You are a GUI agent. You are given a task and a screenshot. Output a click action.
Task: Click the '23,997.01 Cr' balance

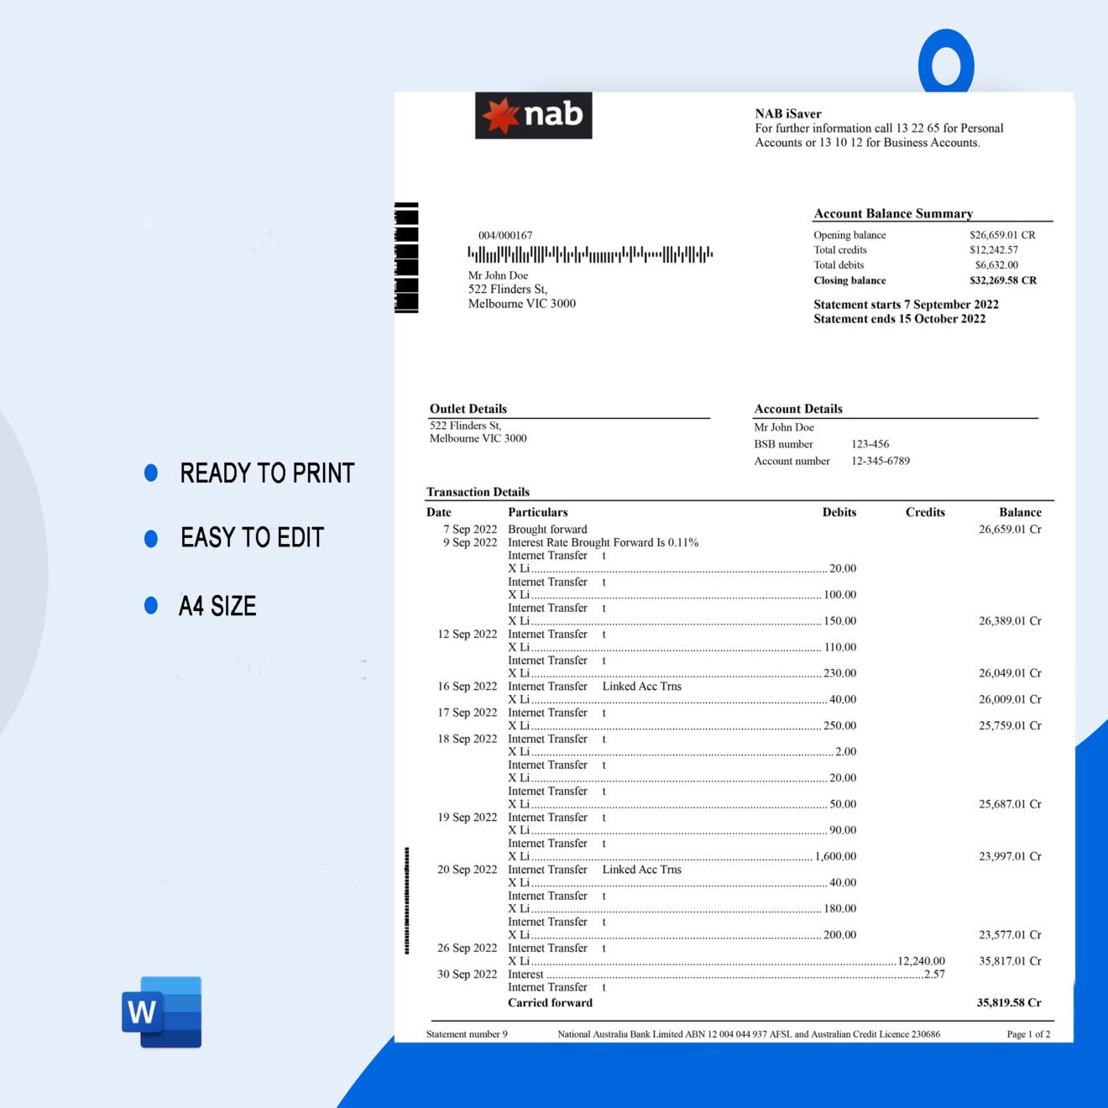click(1010, 857)
